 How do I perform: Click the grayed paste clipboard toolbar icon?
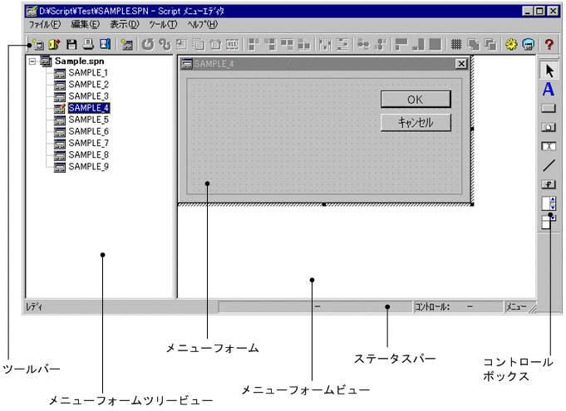pos(215,44)
